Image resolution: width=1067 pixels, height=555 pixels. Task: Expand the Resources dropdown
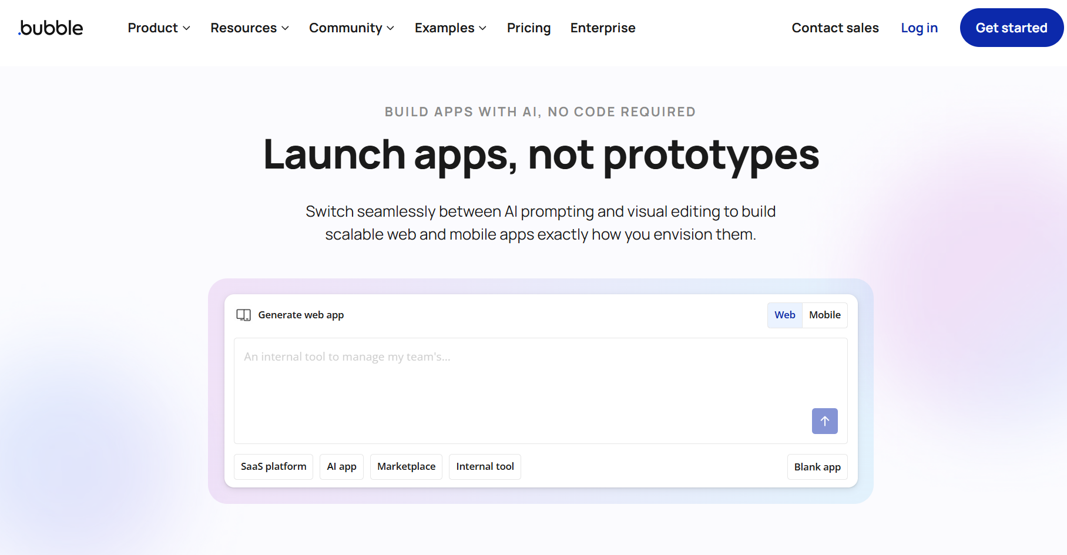pyautogui.click(x=250, y=28)
